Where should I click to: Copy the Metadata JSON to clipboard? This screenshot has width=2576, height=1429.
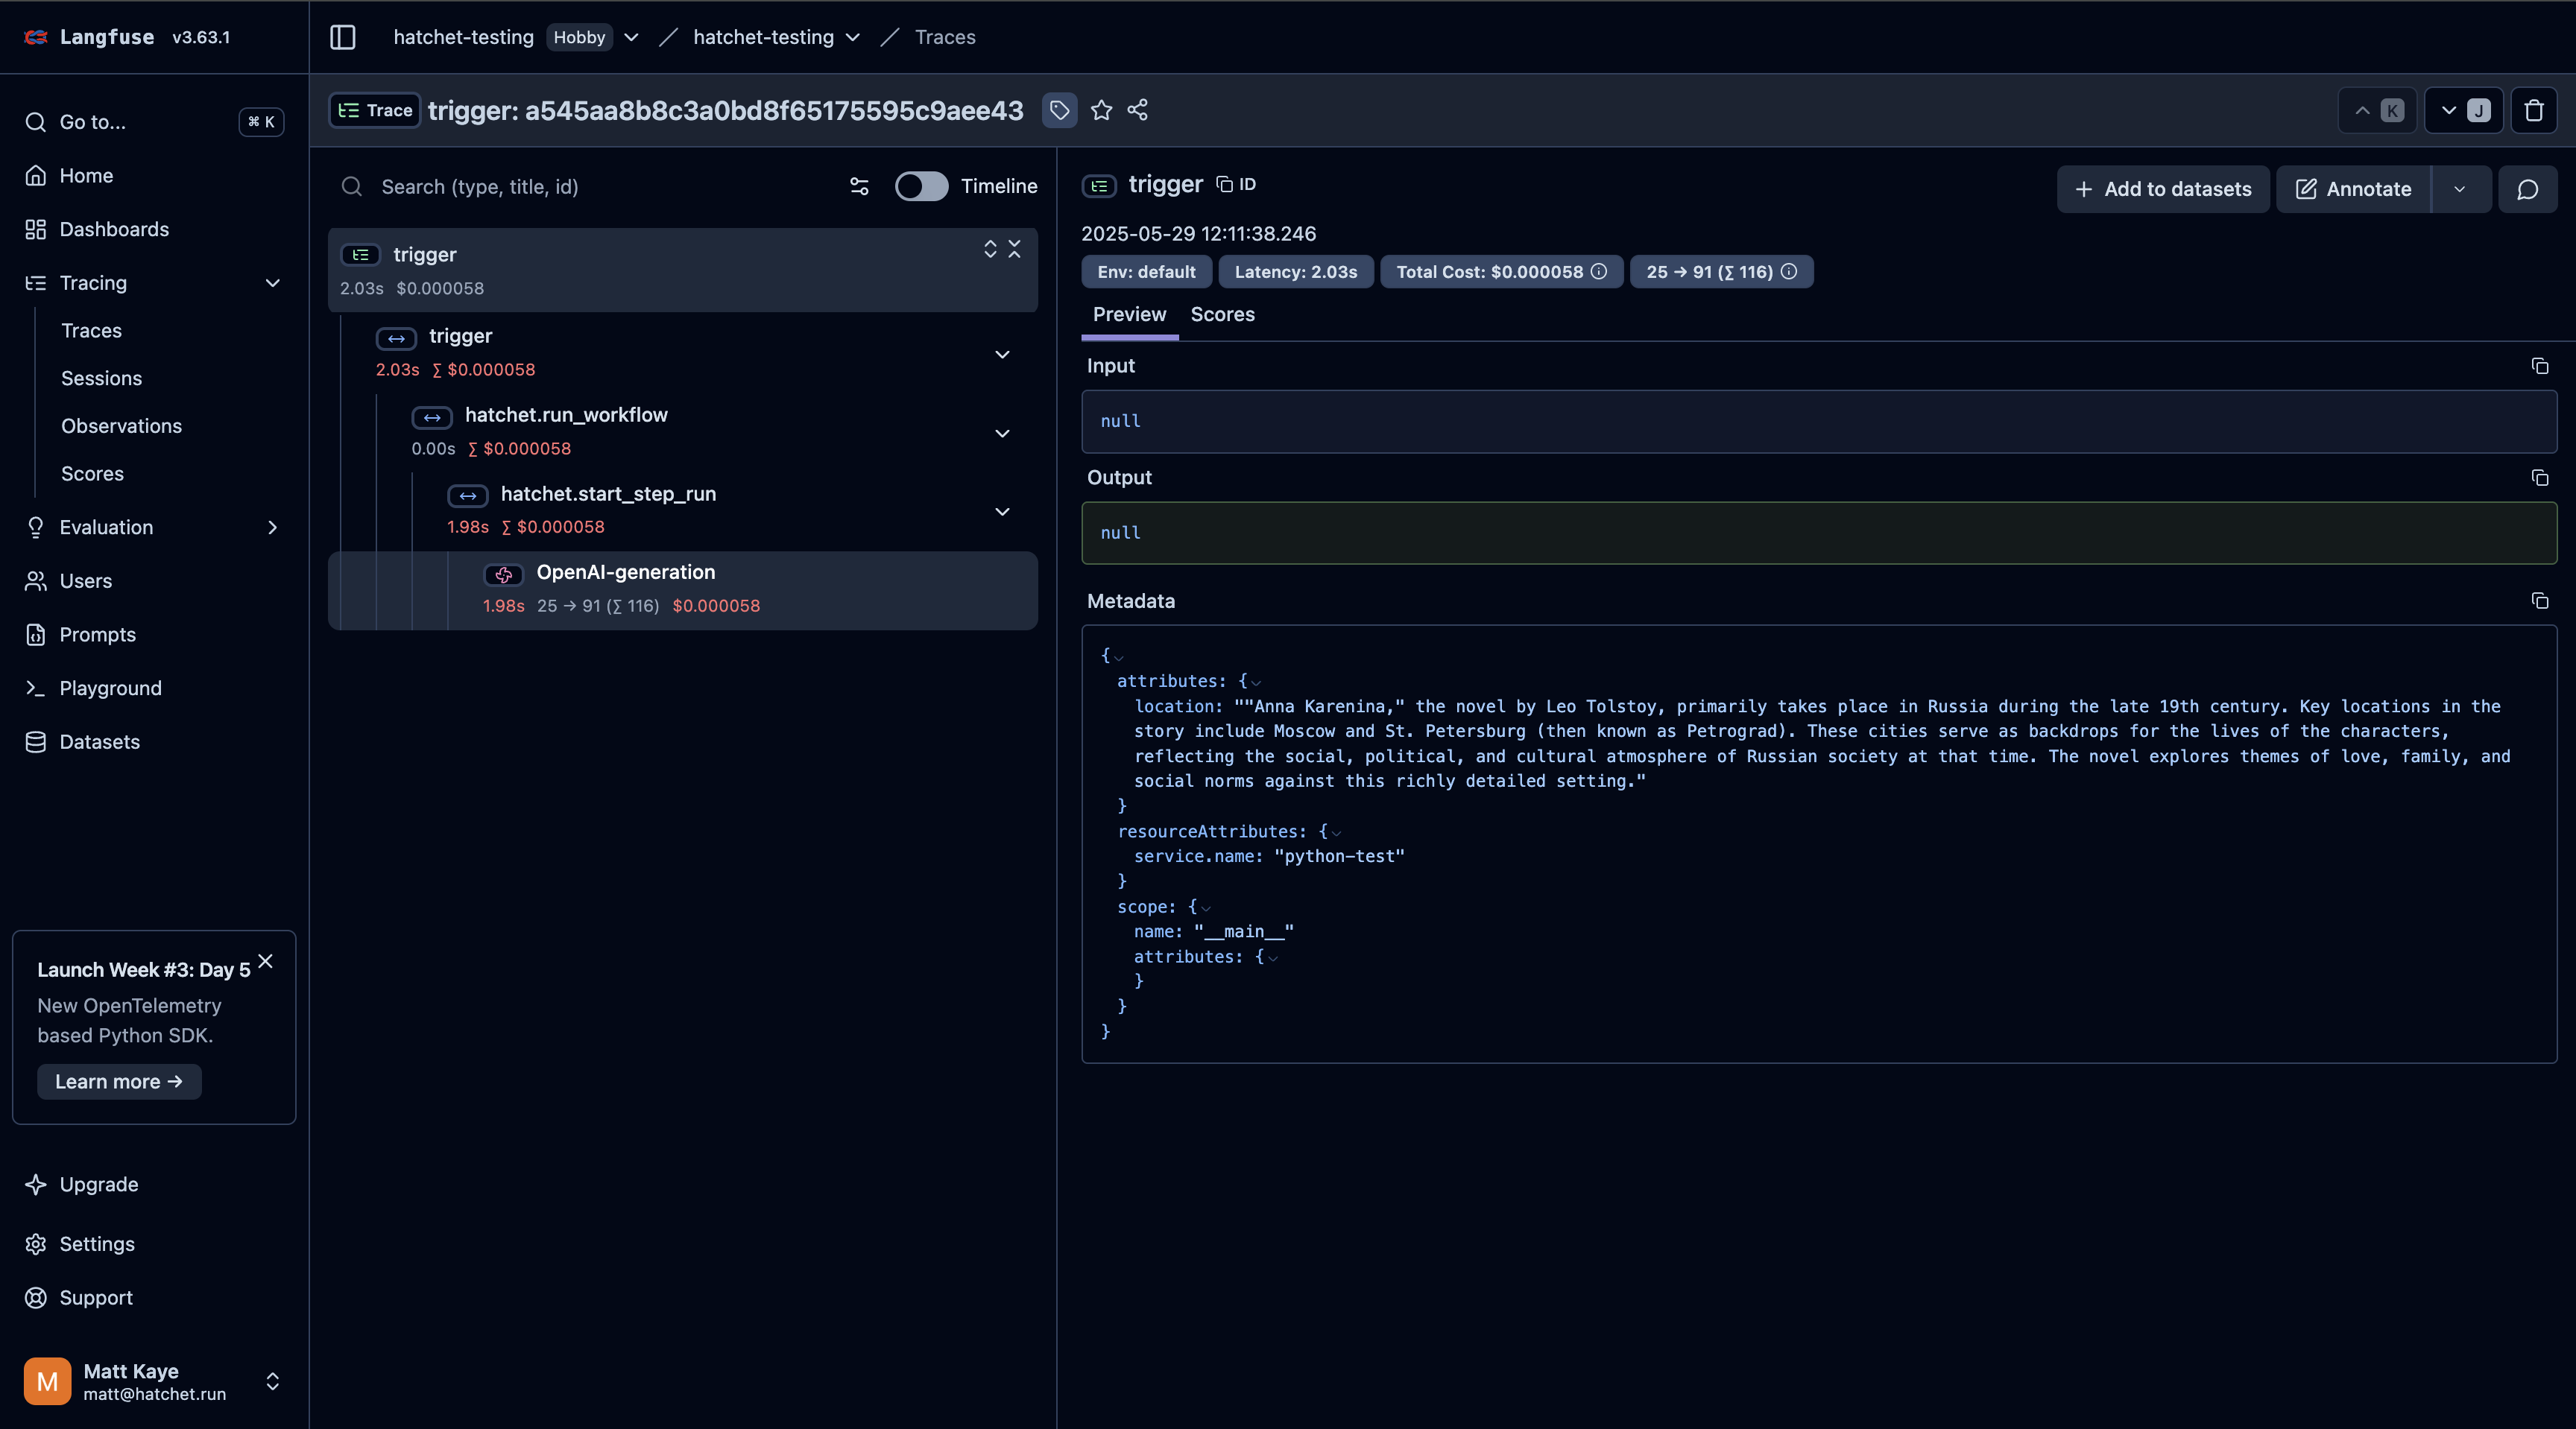pyautogui.click(x=2540, y=601)
